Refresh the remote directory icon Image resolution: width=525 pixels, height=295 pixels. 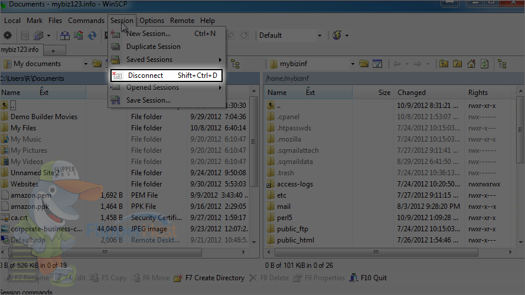[x=484, y=64]
